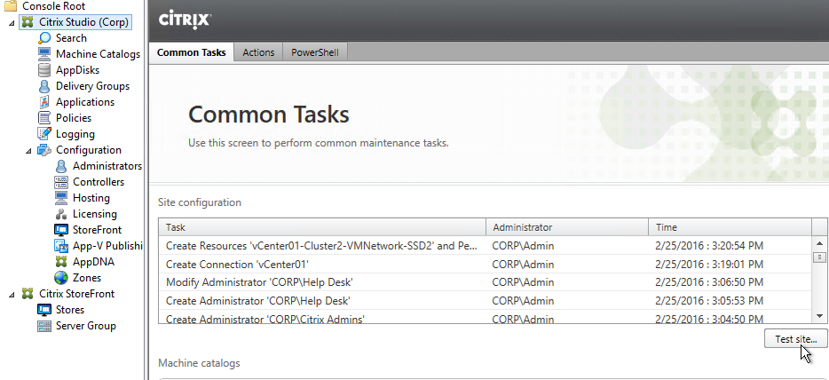Select the Licensing tree label

[x=95, y=214]
